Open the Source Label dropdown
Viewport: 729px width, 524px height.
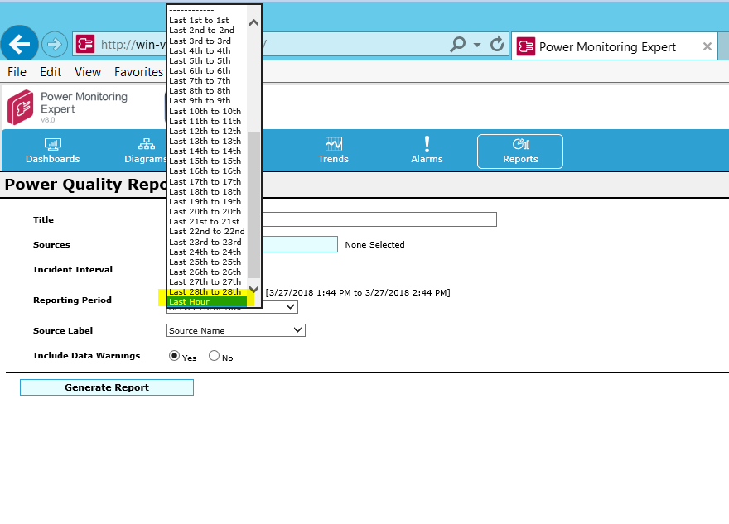coord(235,330)
